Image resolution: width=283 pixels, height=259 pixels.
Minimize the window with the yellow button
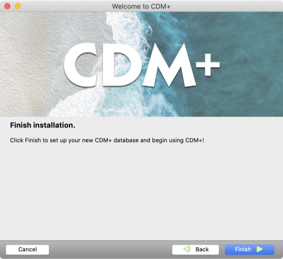click(18, 6)
